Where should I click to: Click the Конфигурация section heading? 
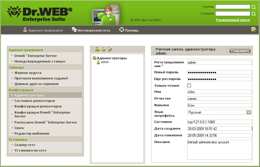pos(21,90)
